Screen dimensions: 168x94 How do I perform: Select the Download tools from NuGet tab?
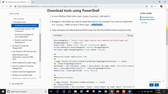[16, 2]
